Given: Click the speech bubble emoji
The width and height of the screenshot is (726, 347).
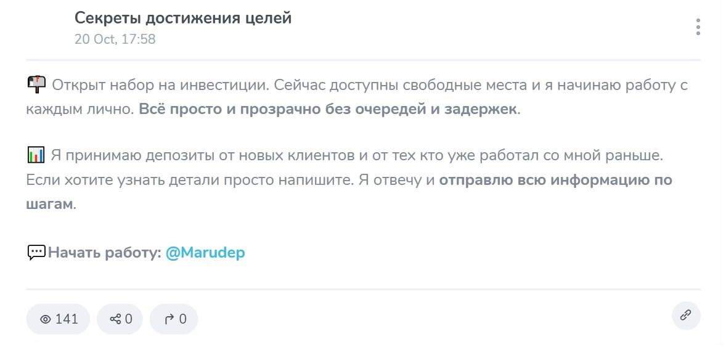Looking at the screenshot, I should click(x=36, y=253).
